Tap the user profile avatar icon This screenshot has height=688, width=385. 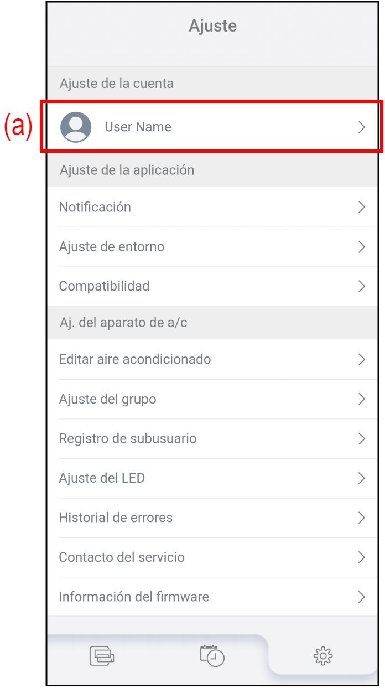76,127
